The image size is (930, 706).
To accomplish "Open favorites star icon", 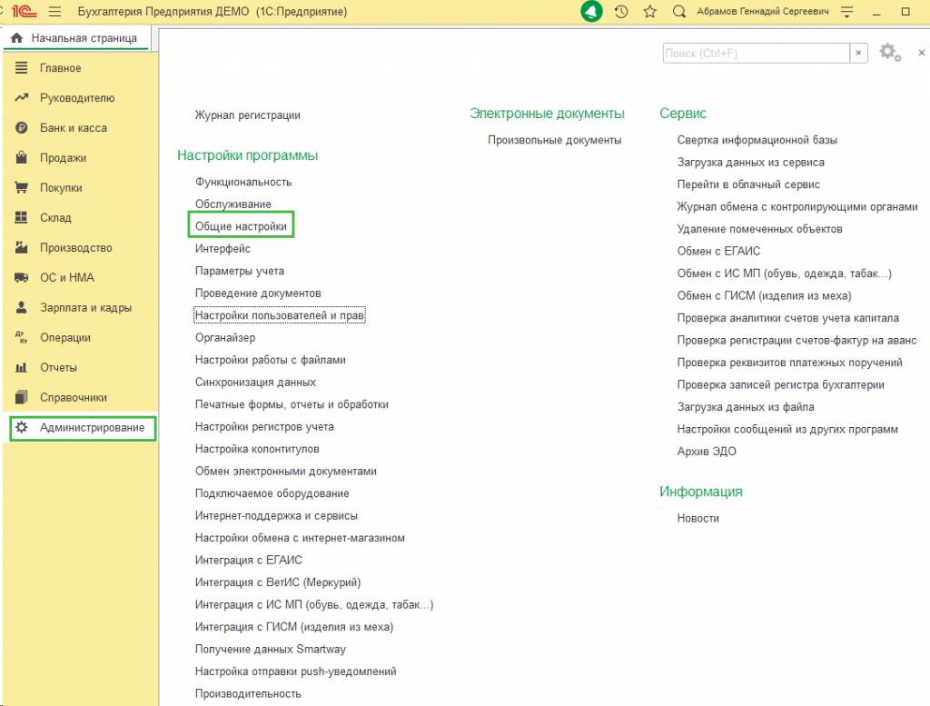I will (x=650, y=11).
